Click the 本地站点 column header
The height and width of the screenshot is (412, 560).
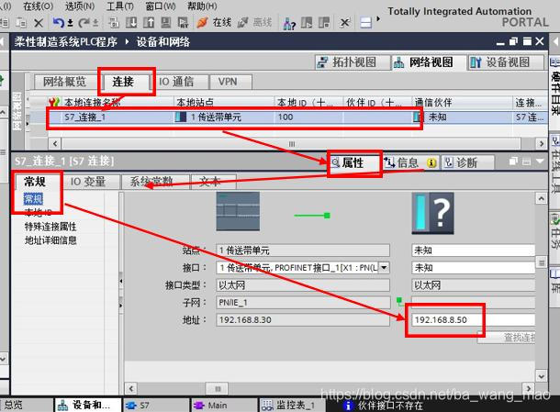[x=224, y=103]
